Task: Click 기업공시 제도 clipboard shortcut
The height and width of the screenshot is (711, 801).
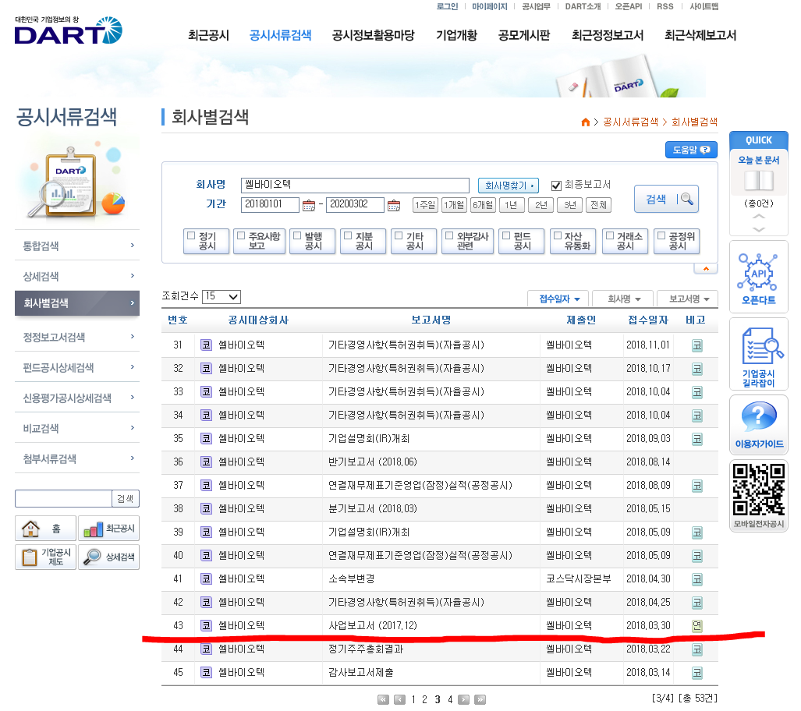Action: [x=45, y=557]
